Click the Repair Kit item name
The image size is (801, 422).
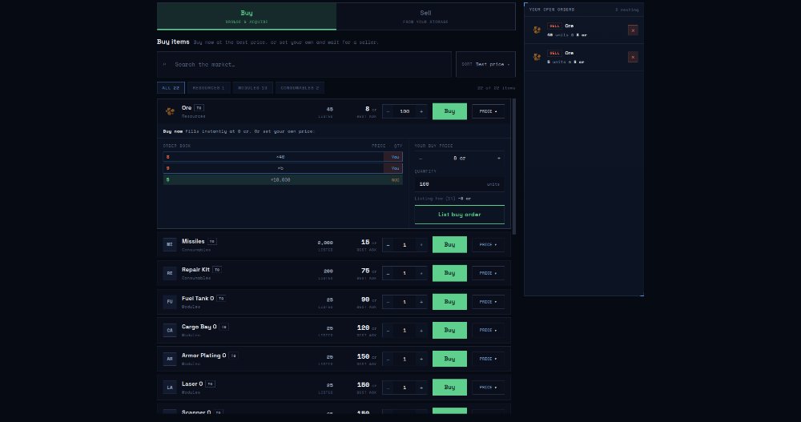click(x=195, y=270)
